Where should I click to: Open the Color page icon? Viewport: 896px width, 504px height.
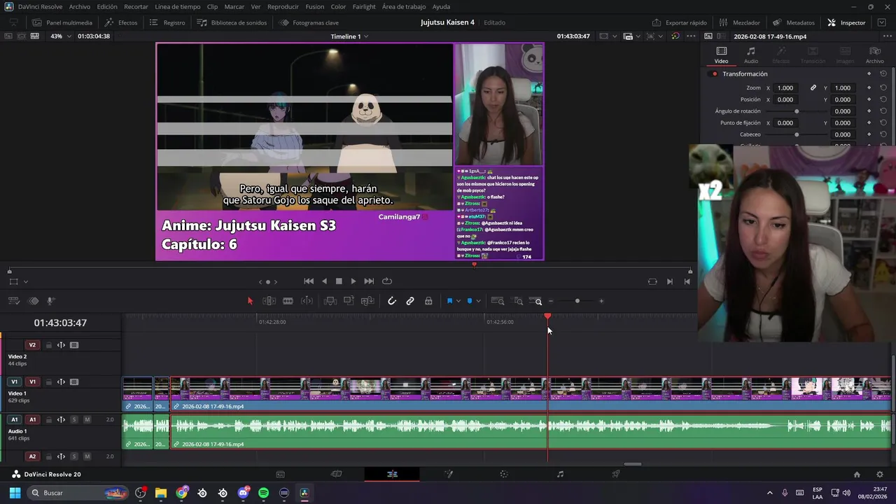(504, 474)
